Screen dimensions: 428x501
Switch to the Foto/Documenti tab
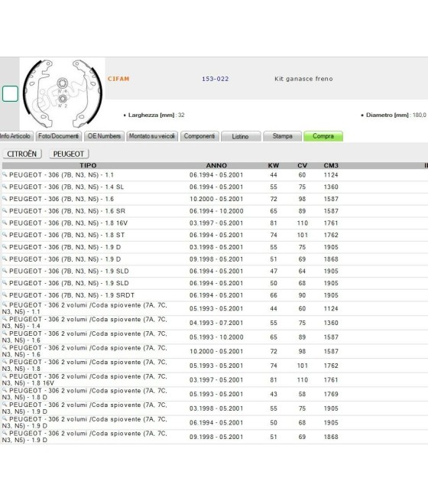tap(58, 136)
